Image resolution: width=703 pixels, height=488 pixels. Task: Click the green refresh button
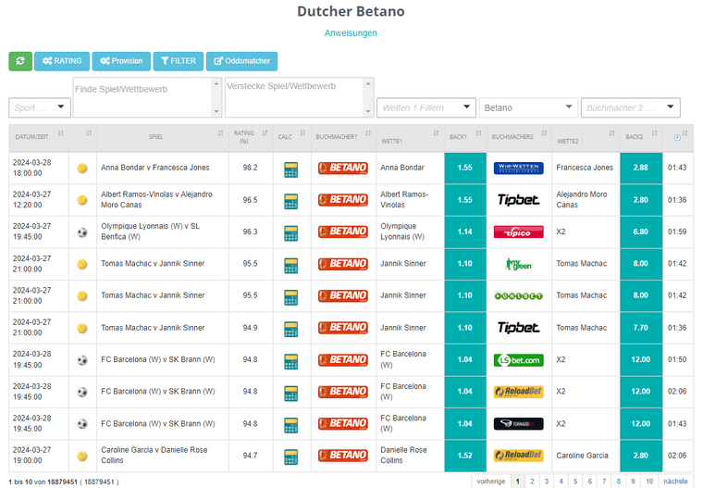[20, 61]
